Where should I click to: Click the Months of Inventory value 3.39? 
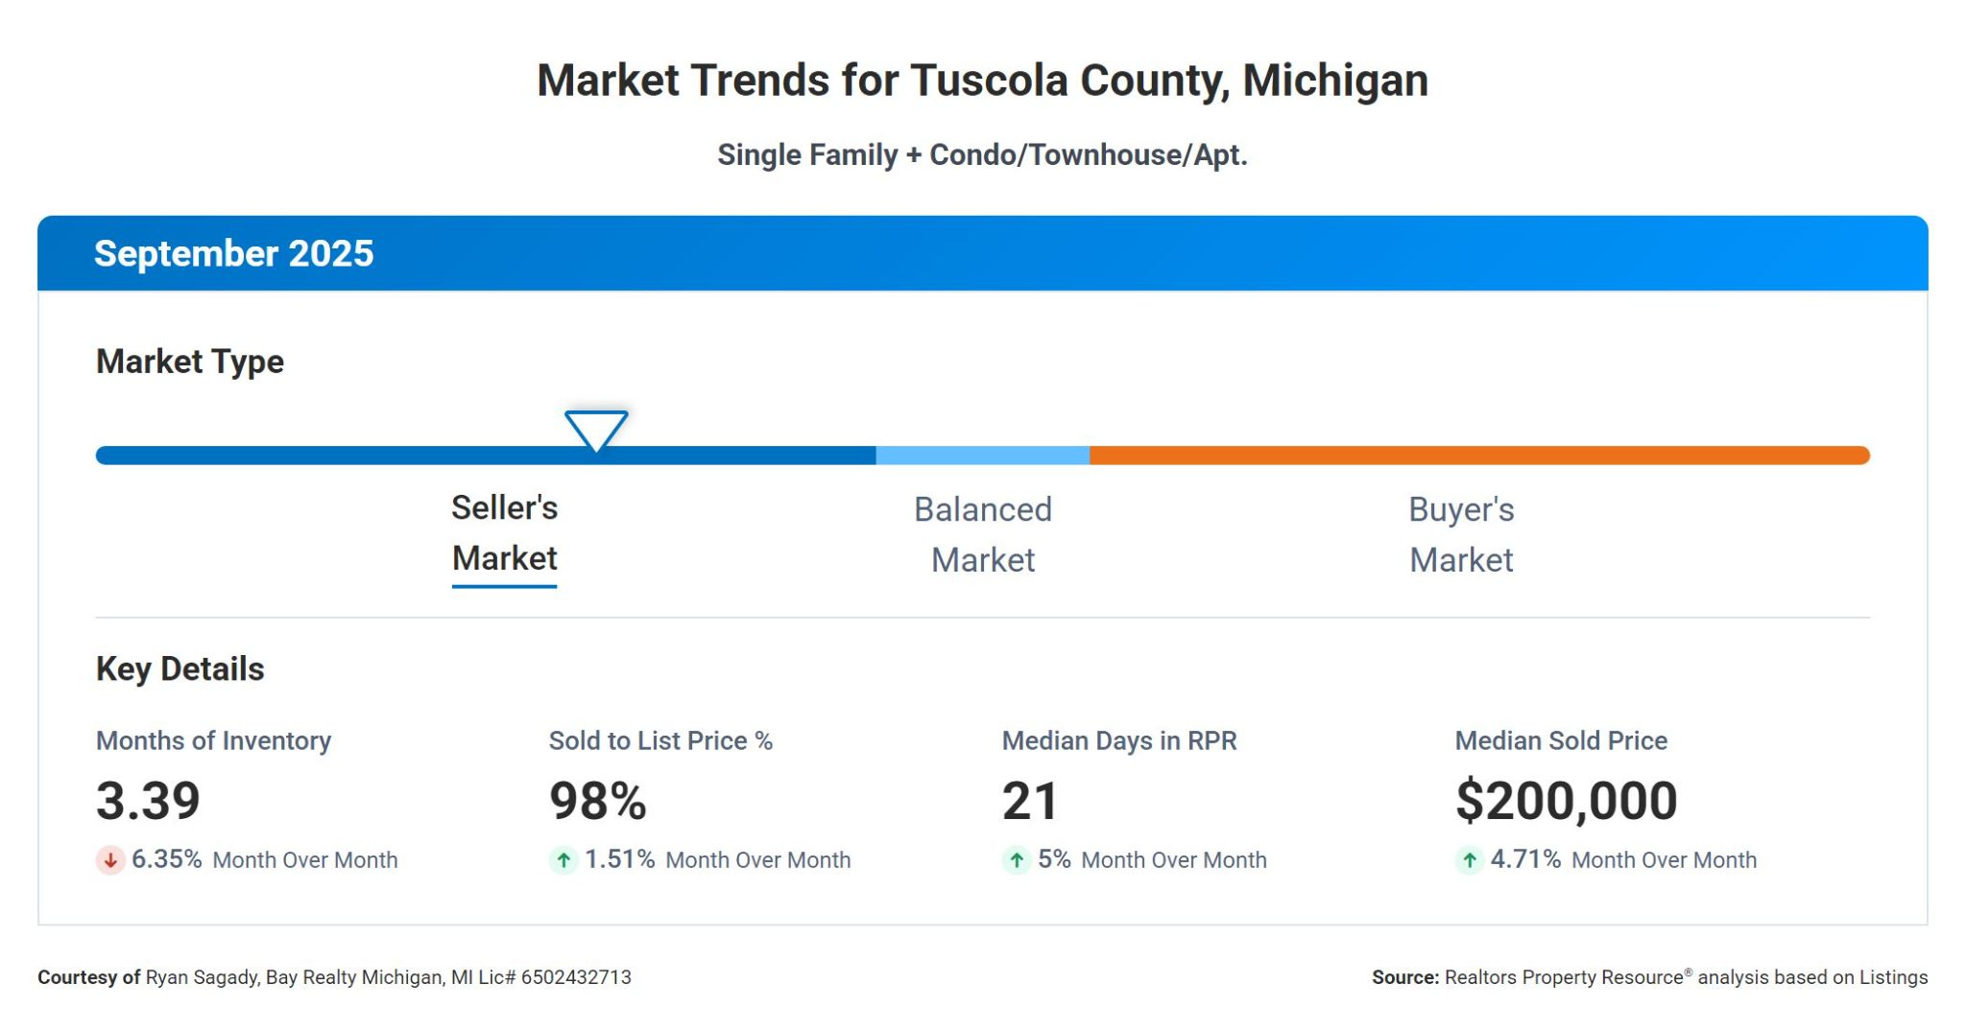[148, 801]
